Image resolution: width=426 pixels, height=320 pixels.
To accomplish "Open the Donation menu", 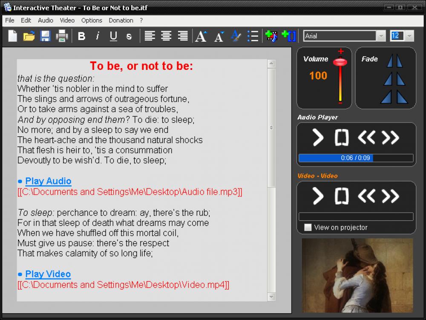I will pos(121,20).
